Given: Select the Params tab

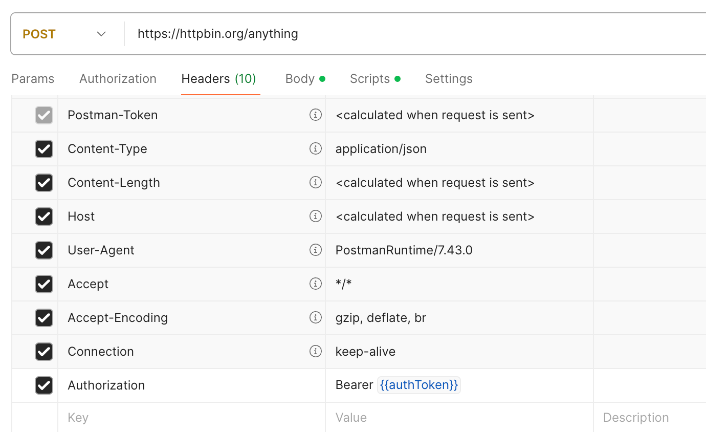Looking at the screenshot, I should (33, 79).
